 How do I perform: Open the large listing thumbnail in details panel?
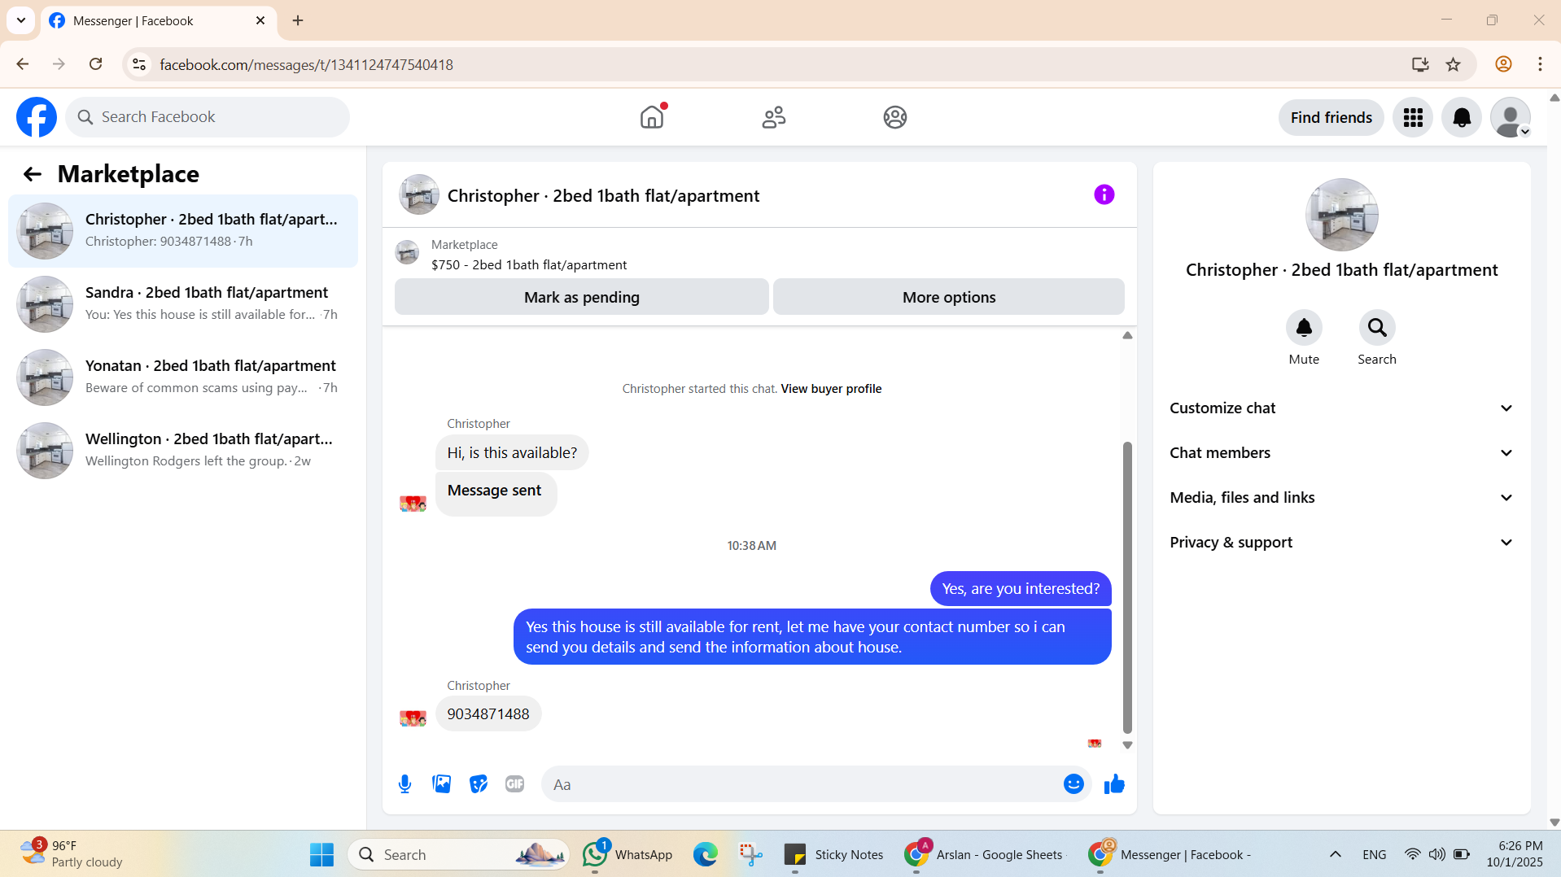(x=1341, y=215)
